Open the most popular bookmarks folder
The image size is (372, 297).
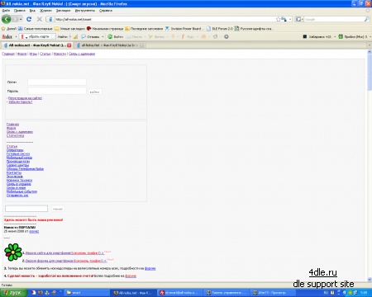(x=36, y=29)
